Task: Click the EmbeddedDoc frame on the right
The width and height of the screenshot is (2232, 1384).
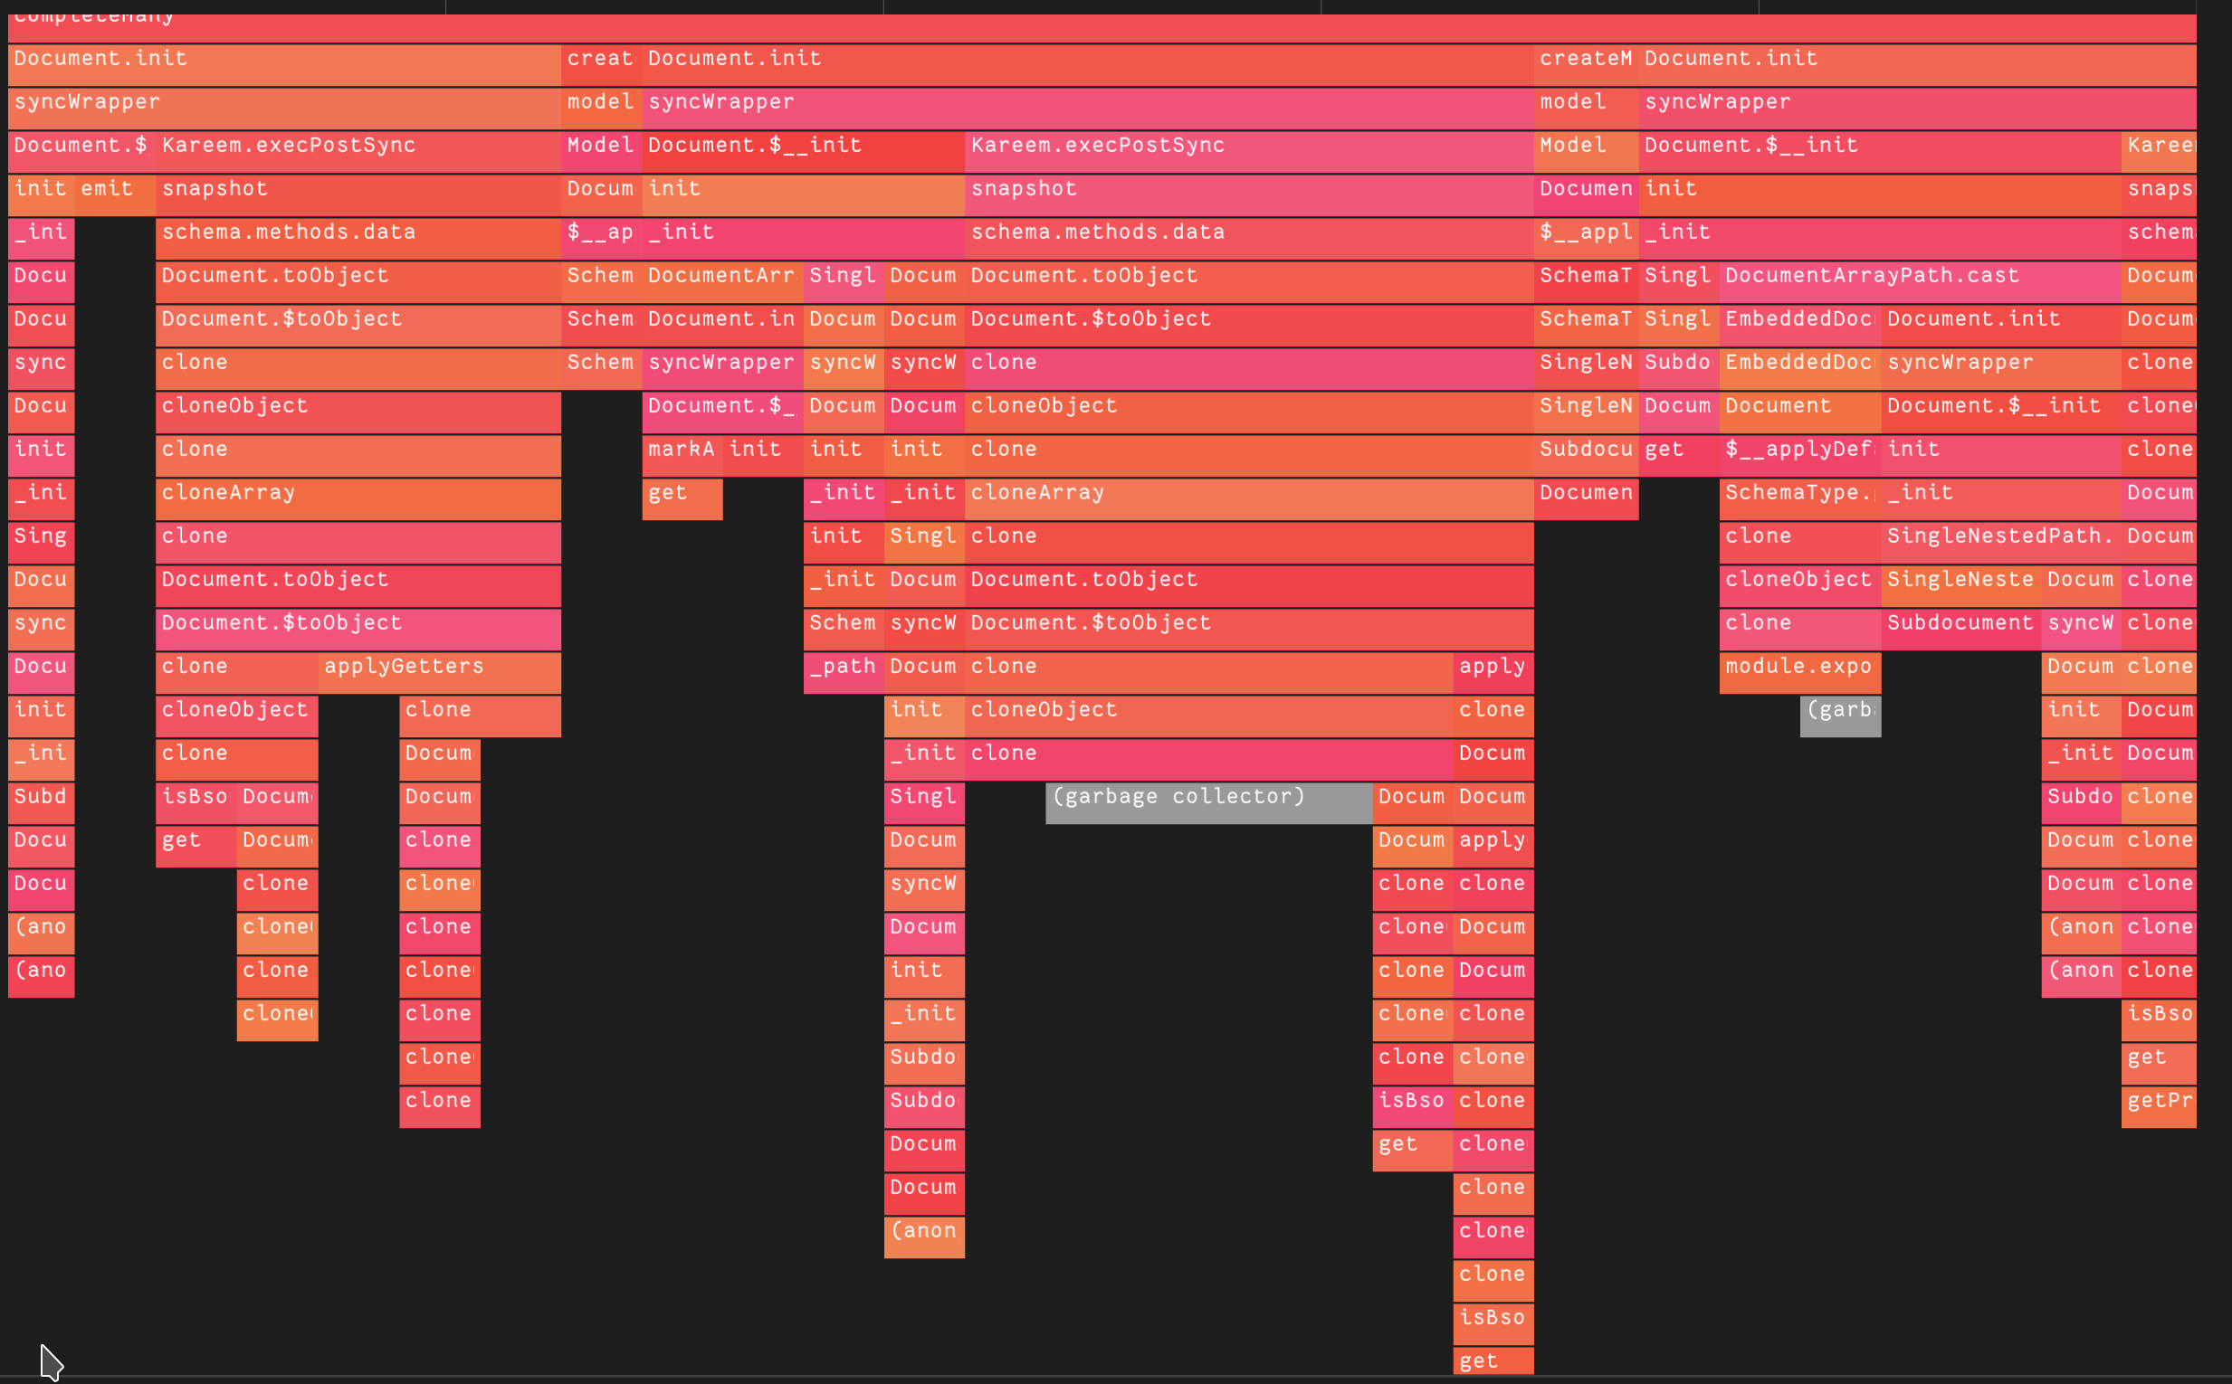Action: (x=1798, y=362)
